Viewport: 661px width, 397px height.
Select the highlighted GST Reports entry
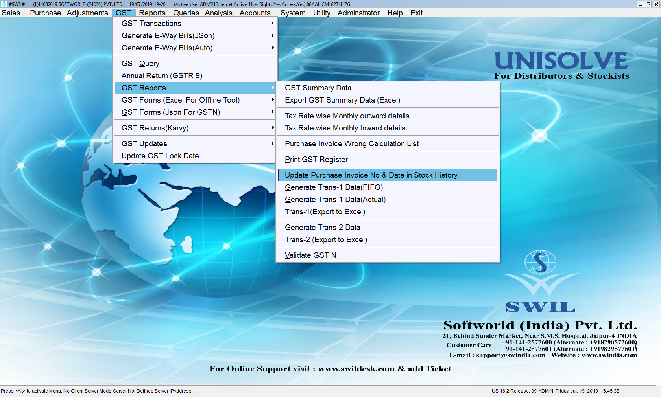[195, 88]
